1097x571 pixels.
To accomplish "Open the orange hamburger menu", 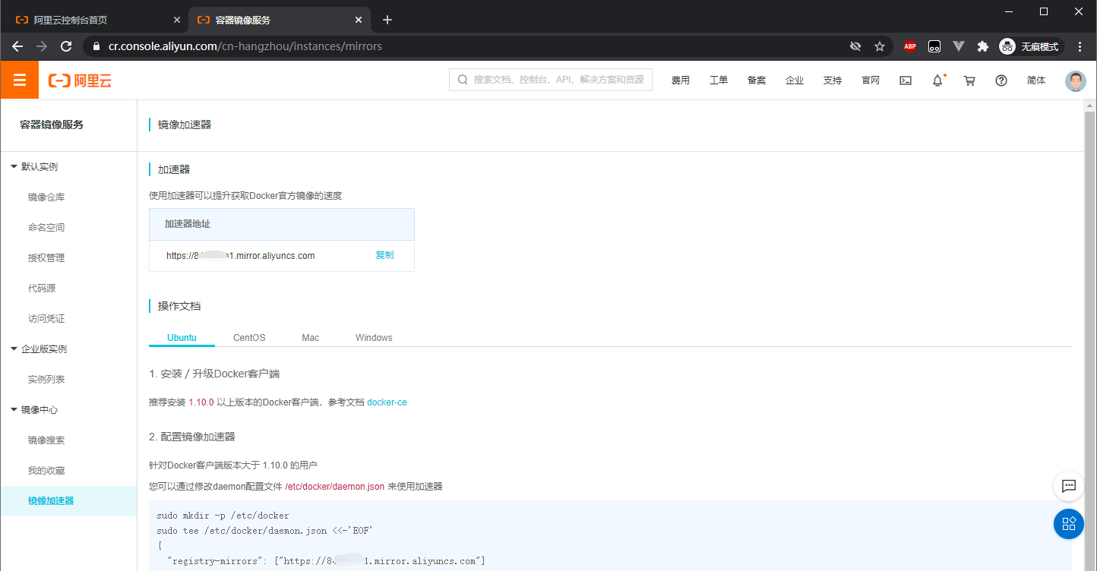I will [19, 80].
